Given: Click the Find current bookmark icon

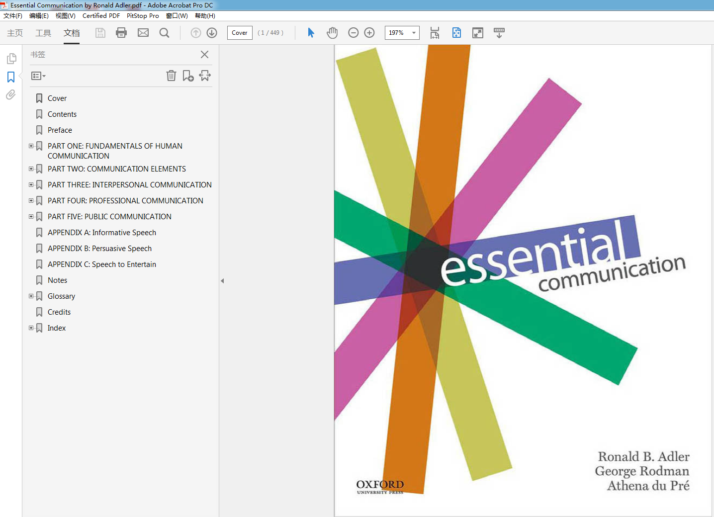Looking at the screenshot, I should coord(205,76).
